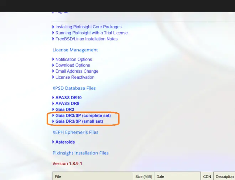235x180 pixels.
Task: Click the Date column header
Action: coord(177,176)
